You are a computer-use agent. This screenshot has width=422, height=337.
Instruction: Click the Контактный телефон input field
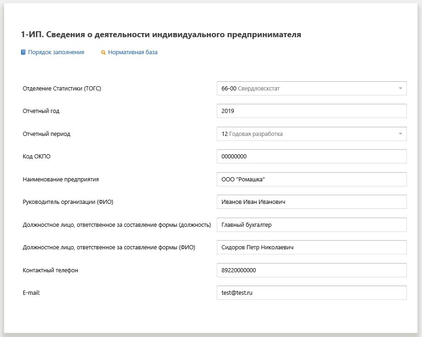(312, 270)
